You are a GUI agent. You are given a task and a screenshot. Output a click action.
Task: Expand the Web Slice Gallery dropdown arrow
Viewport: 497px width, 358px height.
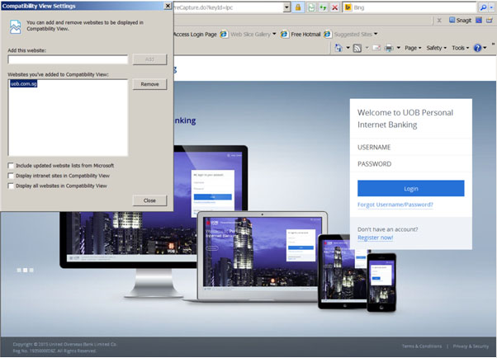[x=274, y=34]
